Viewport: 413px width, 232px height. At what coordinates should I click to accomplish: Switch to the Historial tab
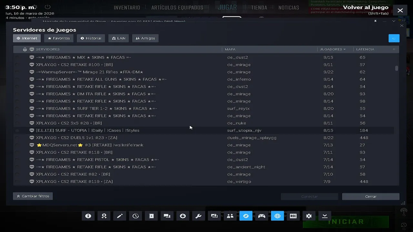91,38
